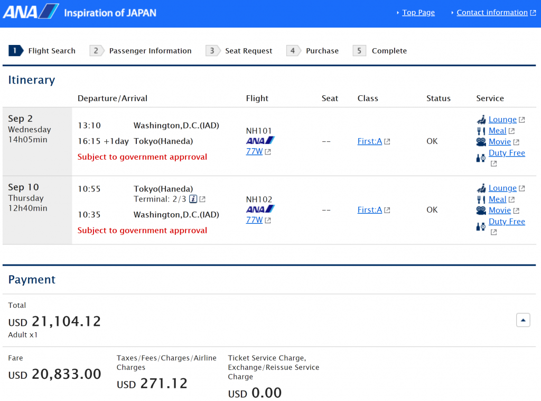541x401 pixels.
Task: Open Meal service link for NH102
Action: point(497,199)
